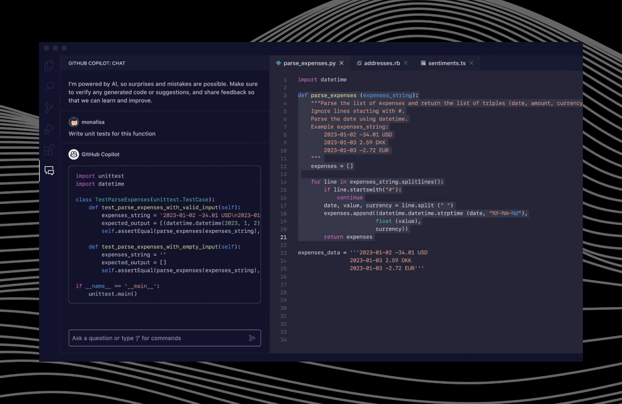Click 'expenses = []' on line 12
Screen dimensions: 622x404
[332, 166]
